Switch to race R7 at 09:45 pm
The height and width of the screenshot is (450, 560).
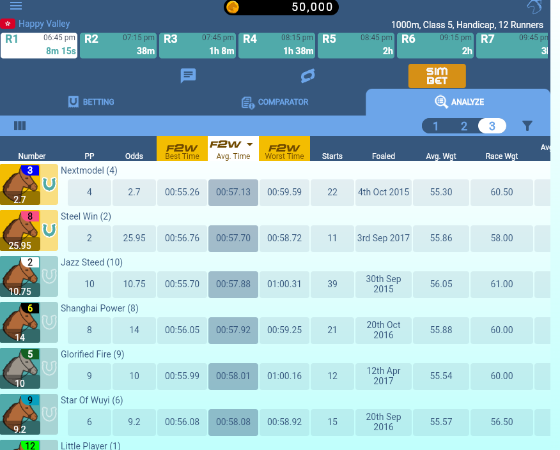513,45
